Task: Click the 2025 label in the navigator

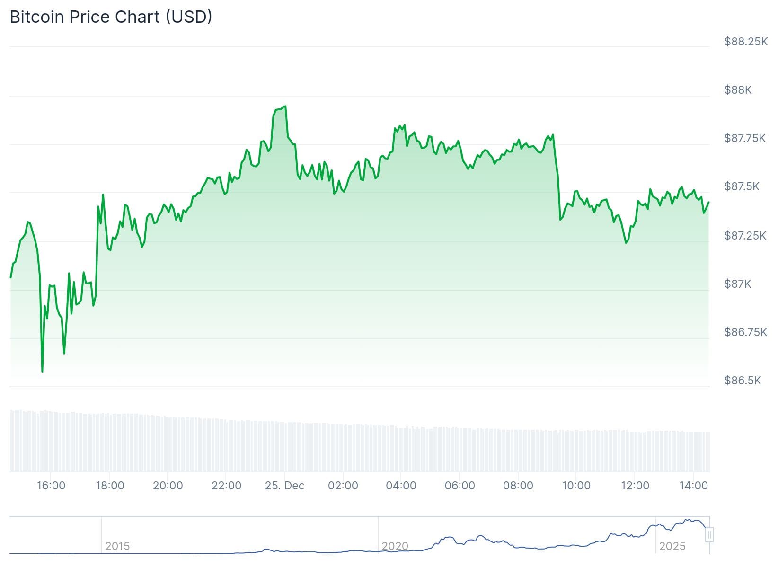Action: click(x=672, y=546)
